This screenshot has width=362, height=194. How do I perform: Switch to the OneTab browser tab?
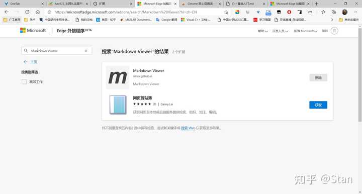click(23, 4)
